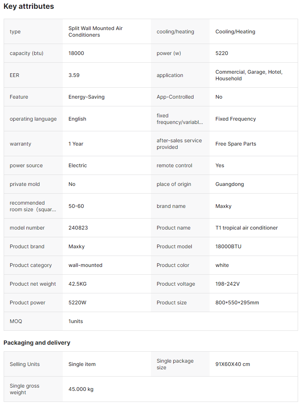Click the Key attributes heading
301x403 pixels.
pos(29,6)
